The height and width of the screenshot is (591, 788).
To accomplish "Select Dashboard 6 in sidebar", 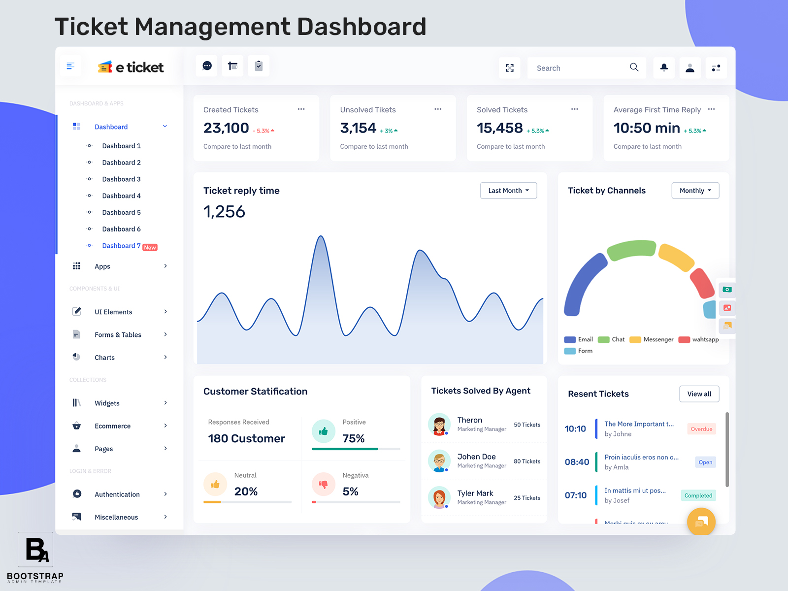I will [x=121, y=229].
